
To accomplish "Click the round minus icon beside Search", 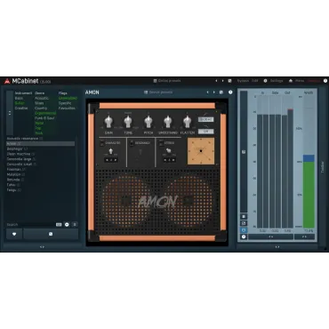I will 67,225.
